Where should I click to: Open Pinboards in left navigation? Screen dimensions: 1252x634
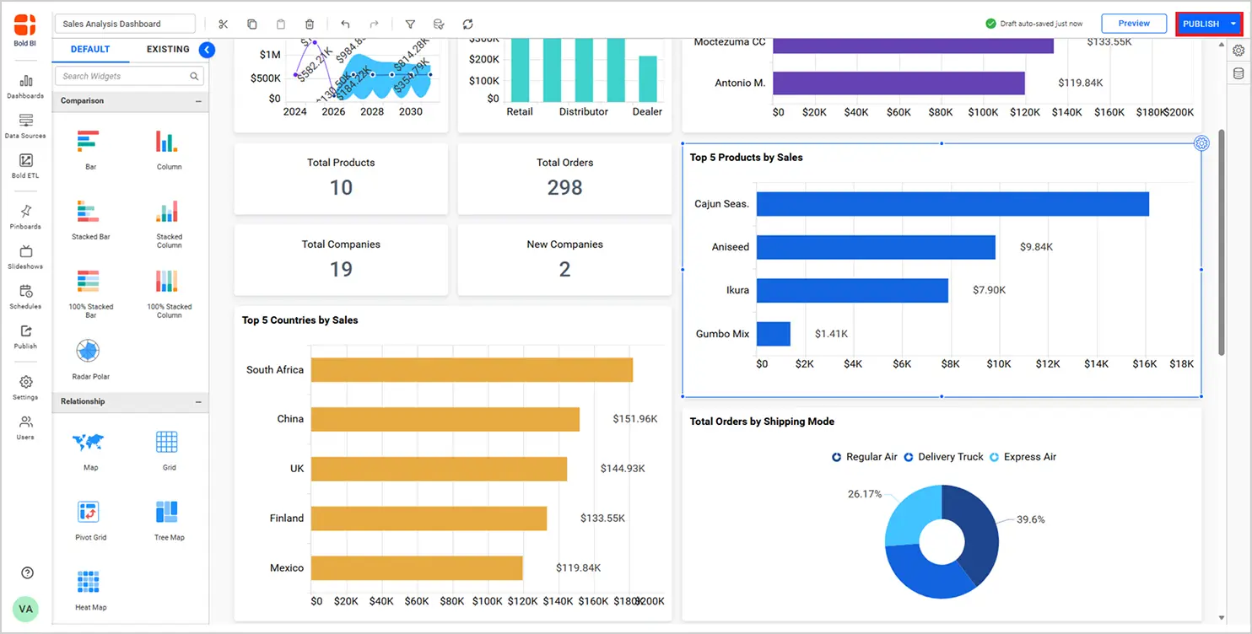[x=25, y=217]
